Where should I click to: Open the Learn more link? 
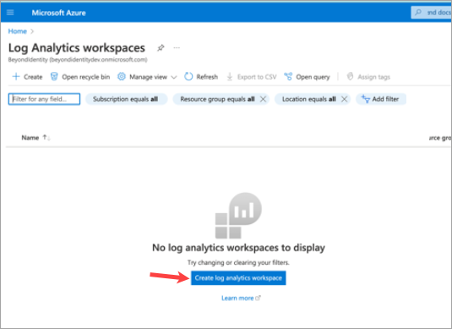[237, 298]
